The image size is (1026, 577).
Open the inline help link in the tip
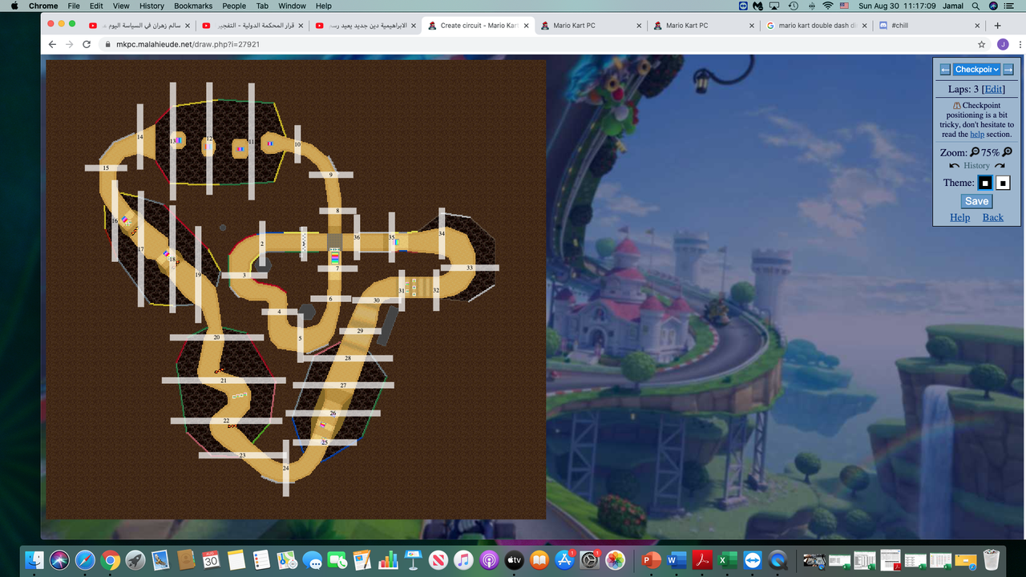[977, 135]
